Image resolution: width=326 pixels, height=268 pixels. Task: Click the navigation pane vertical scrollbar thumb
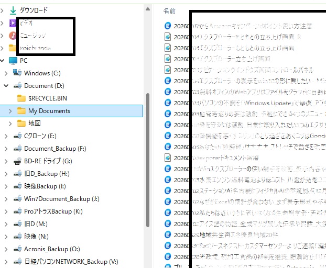tap(148, 160)
